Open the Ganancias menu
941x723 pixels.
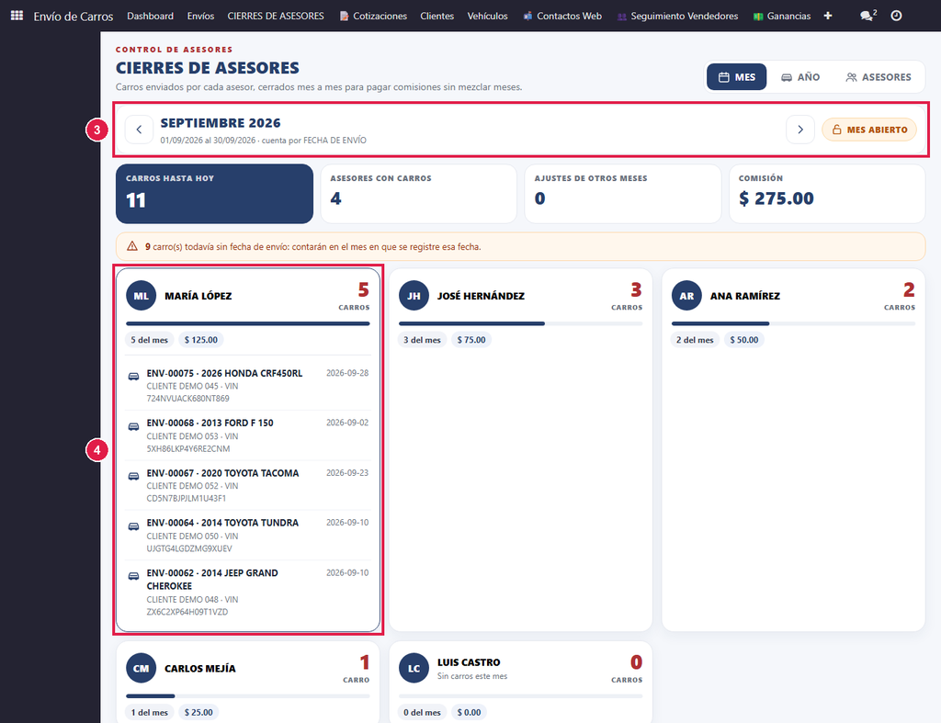click(x=782, y=16)
